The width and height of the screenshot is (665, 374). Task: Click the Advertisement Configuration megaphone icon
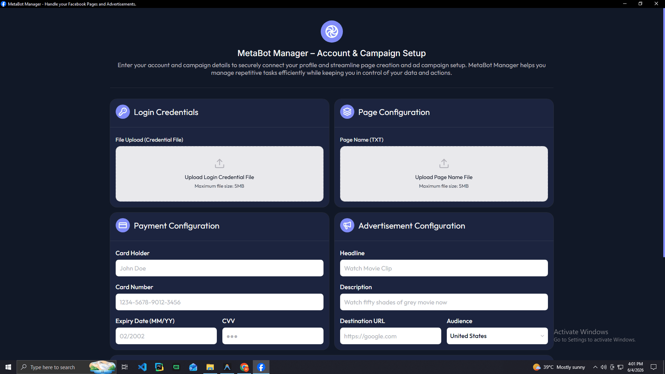click(347, 225)
